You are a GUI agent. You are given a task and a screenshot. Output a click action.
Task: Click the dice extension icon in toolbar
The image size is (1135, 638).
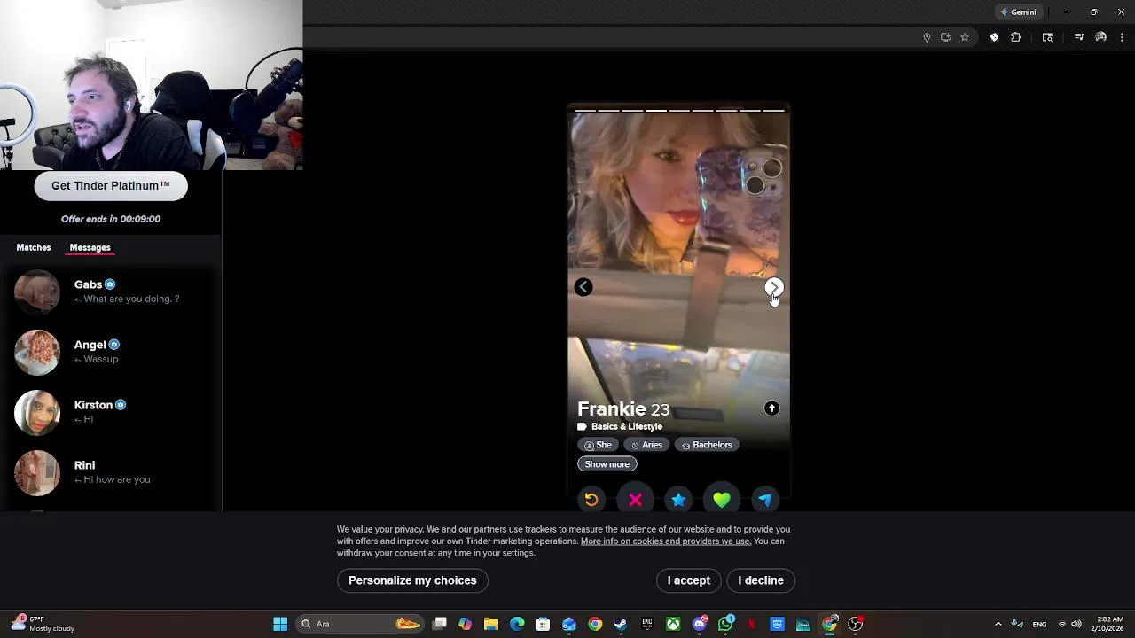tap(994, 37)
